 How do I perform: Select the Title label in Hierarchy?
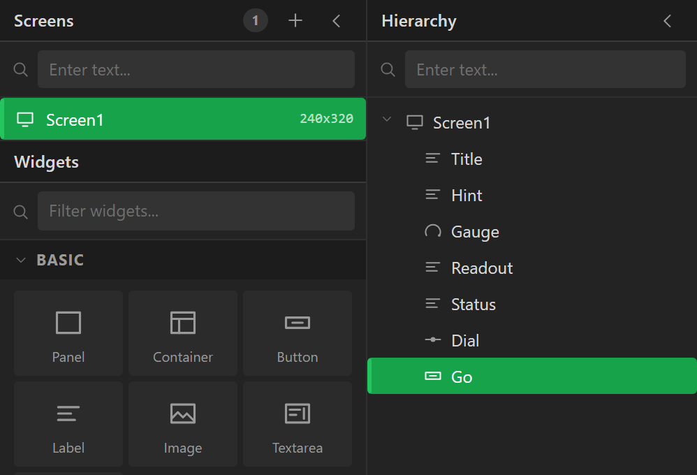[x=532, y=159]
